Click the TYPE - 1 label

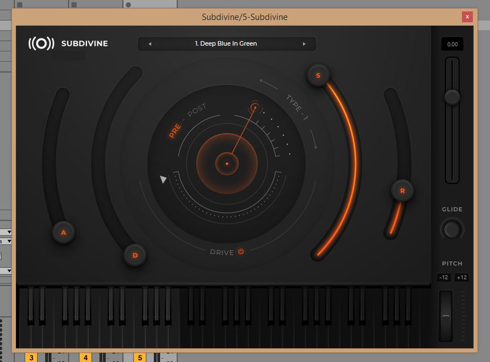pos(297,107)
